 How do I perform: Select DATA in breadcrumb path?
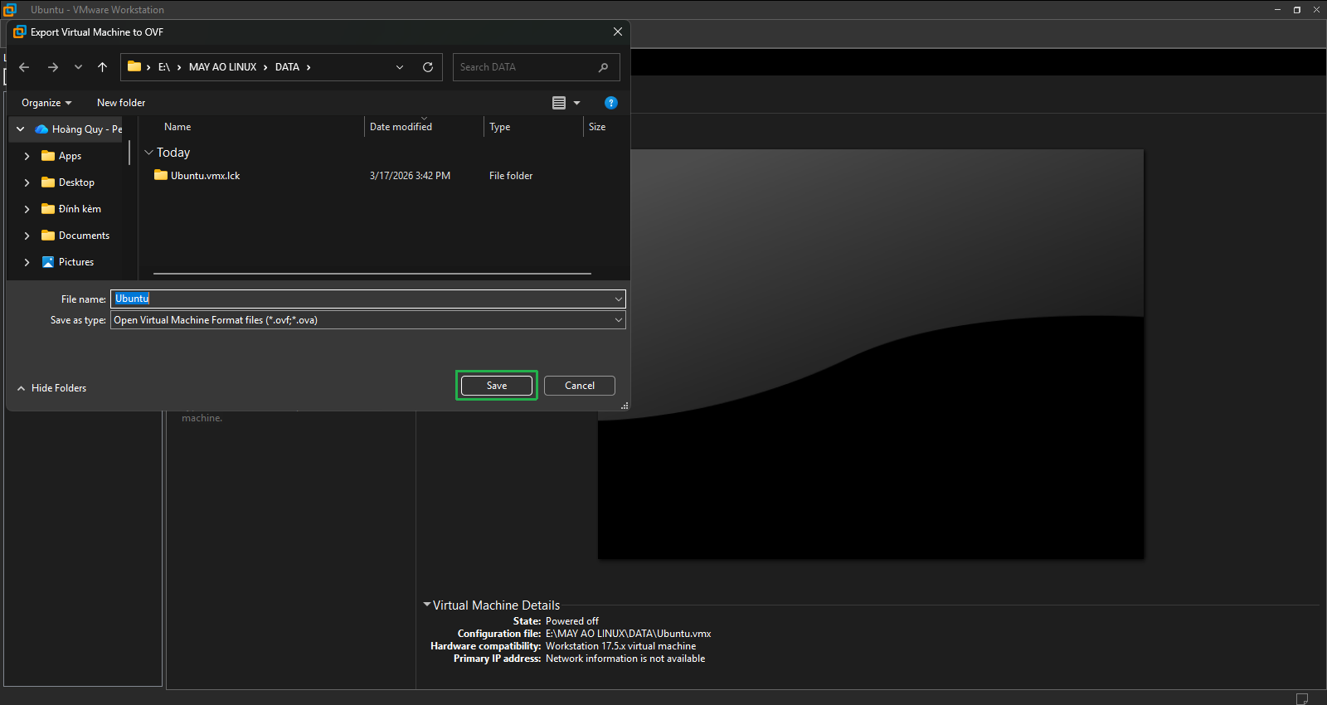(287, 67)
